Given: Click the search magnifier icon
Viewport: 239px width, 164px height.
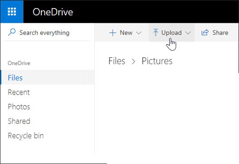Looking at the screenshot, I should (x=12, y=32).
